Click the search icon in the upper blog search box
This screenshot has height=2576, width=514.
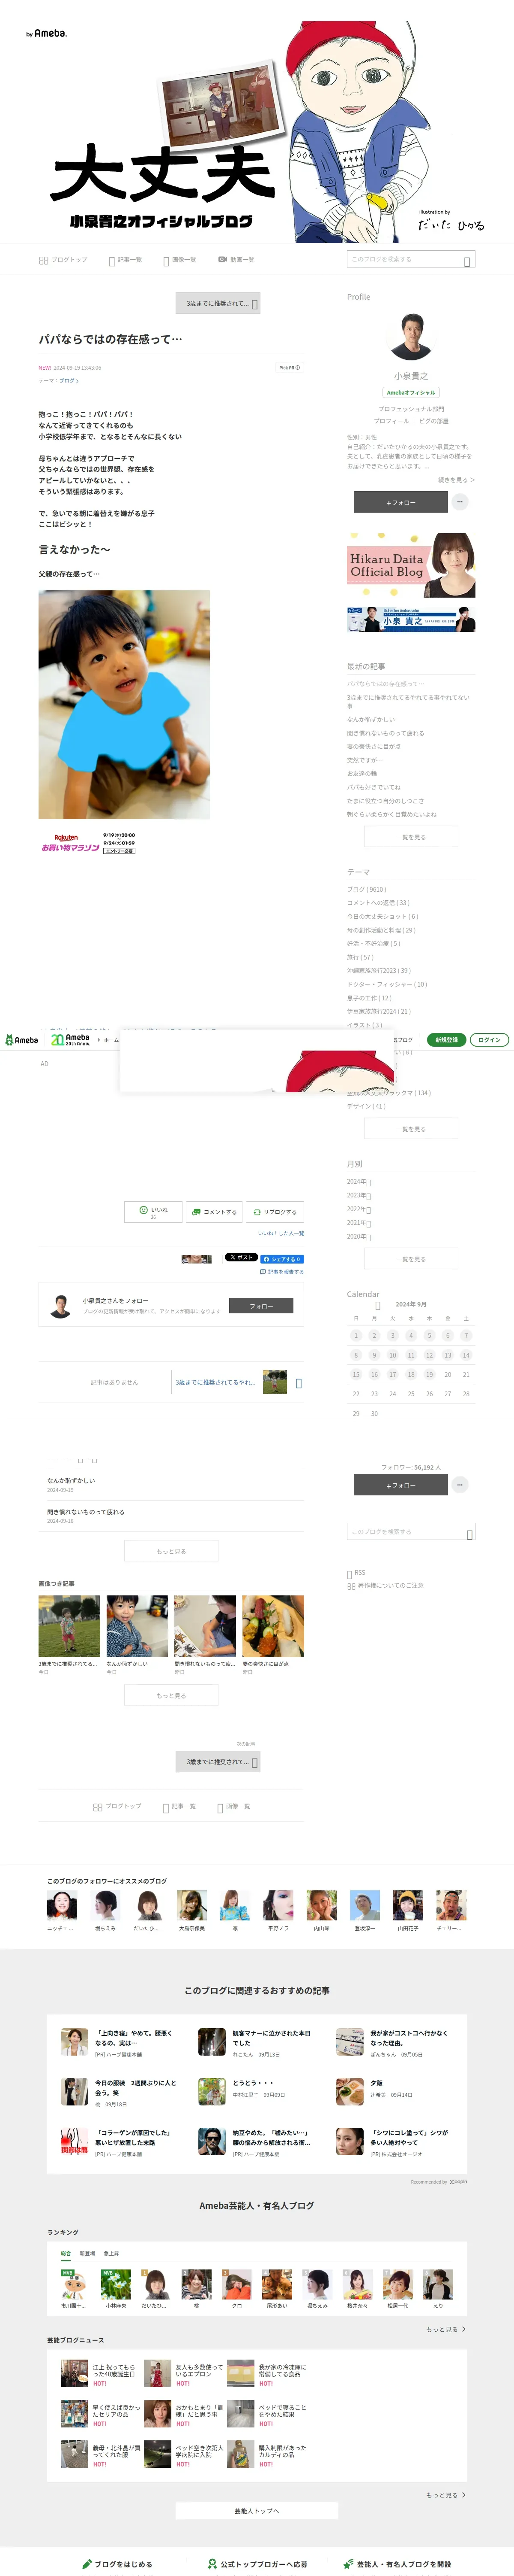click(467, 261)
